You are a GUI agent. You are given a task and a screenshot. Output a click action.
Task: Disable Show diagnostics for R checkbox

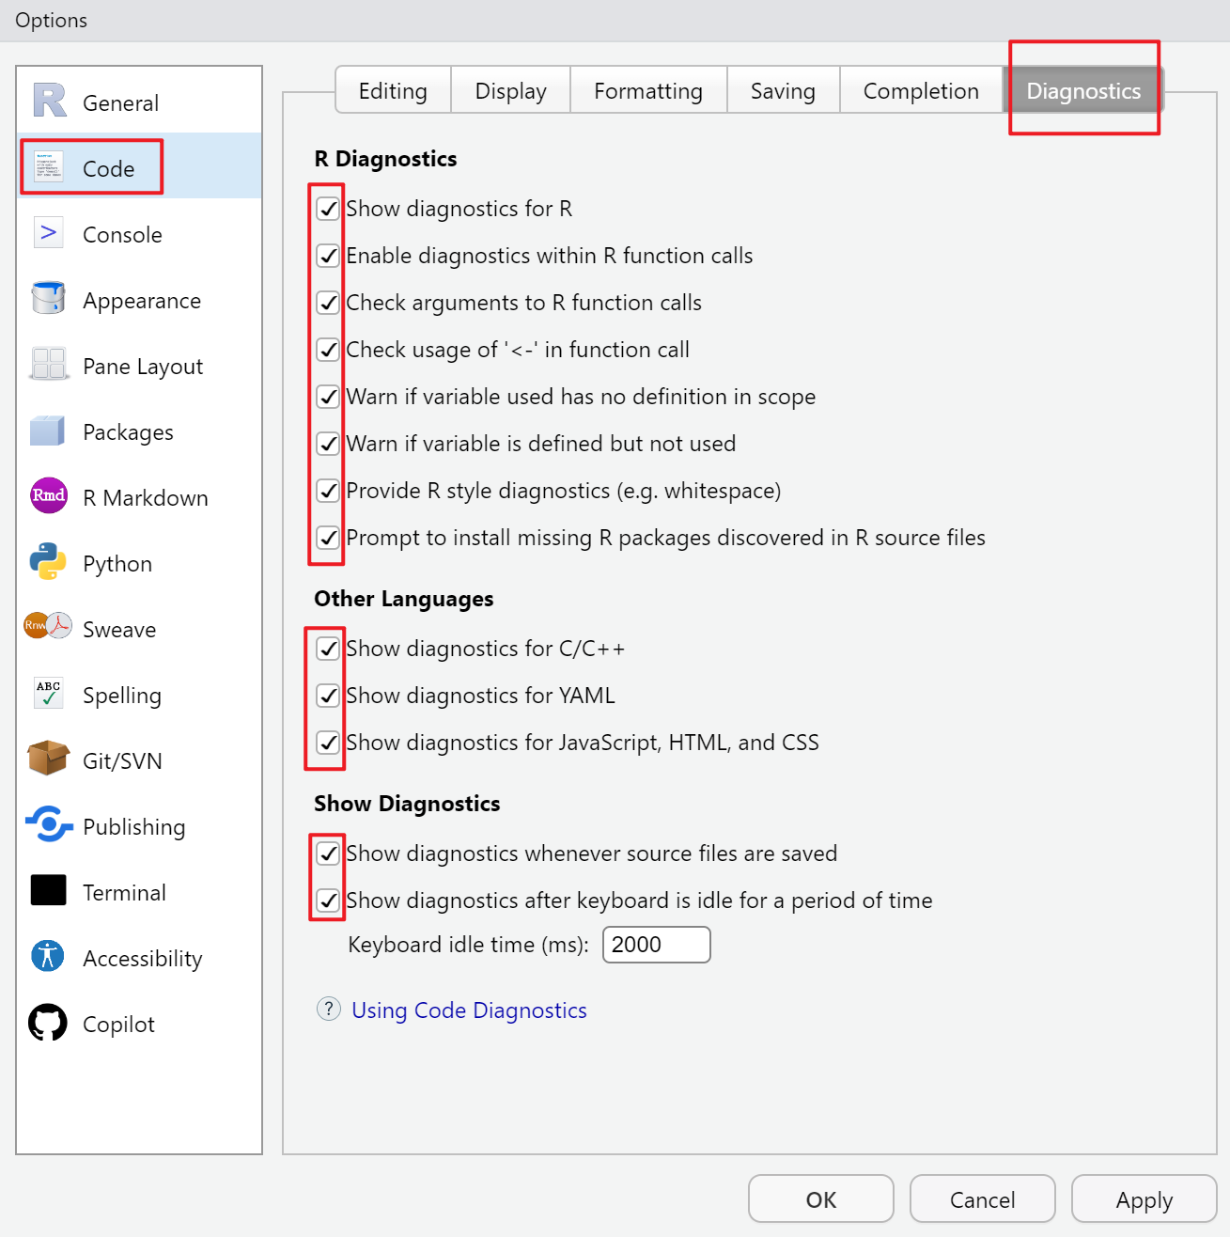[328, 209]
